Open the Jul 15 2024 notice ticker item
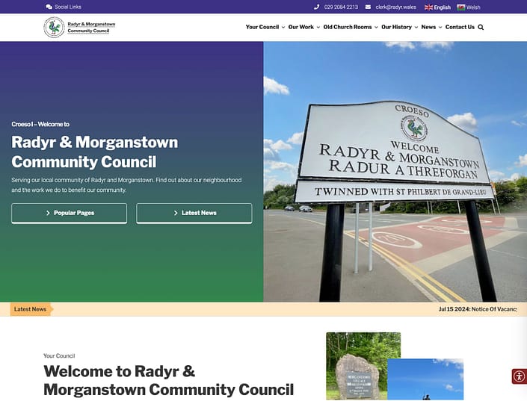This screenshot has height=401, width=527. coord(477,309)
